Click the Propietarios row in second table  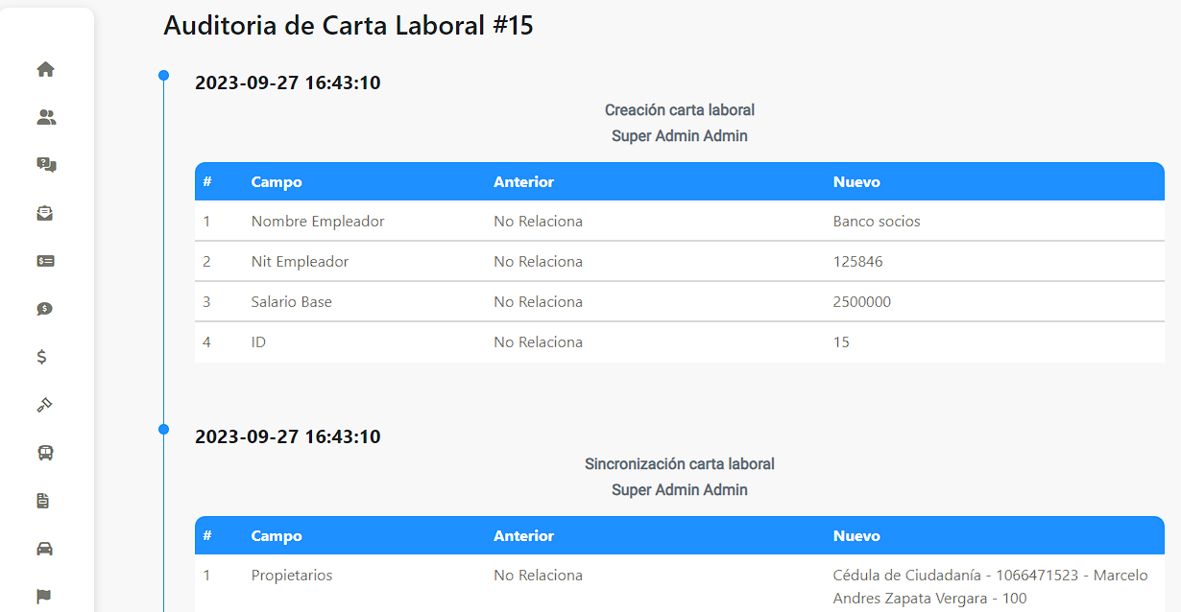click(680, 586)
